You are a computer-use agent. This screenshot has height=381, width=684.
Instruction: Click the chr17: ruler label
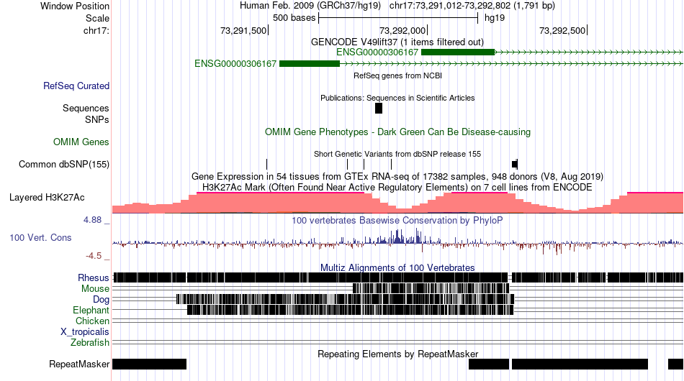[x=96, y=30]
